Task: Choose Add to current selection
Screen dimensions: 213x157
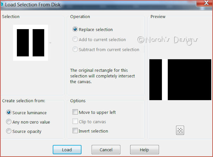Action: point(75,40)
